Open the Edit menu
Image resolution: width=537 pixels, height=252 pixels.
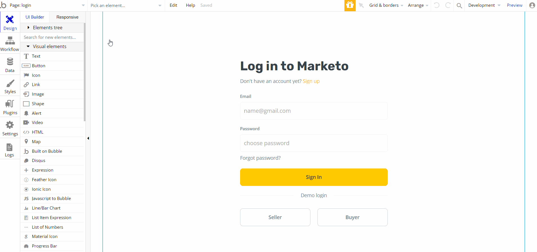(x=173, y=5)
